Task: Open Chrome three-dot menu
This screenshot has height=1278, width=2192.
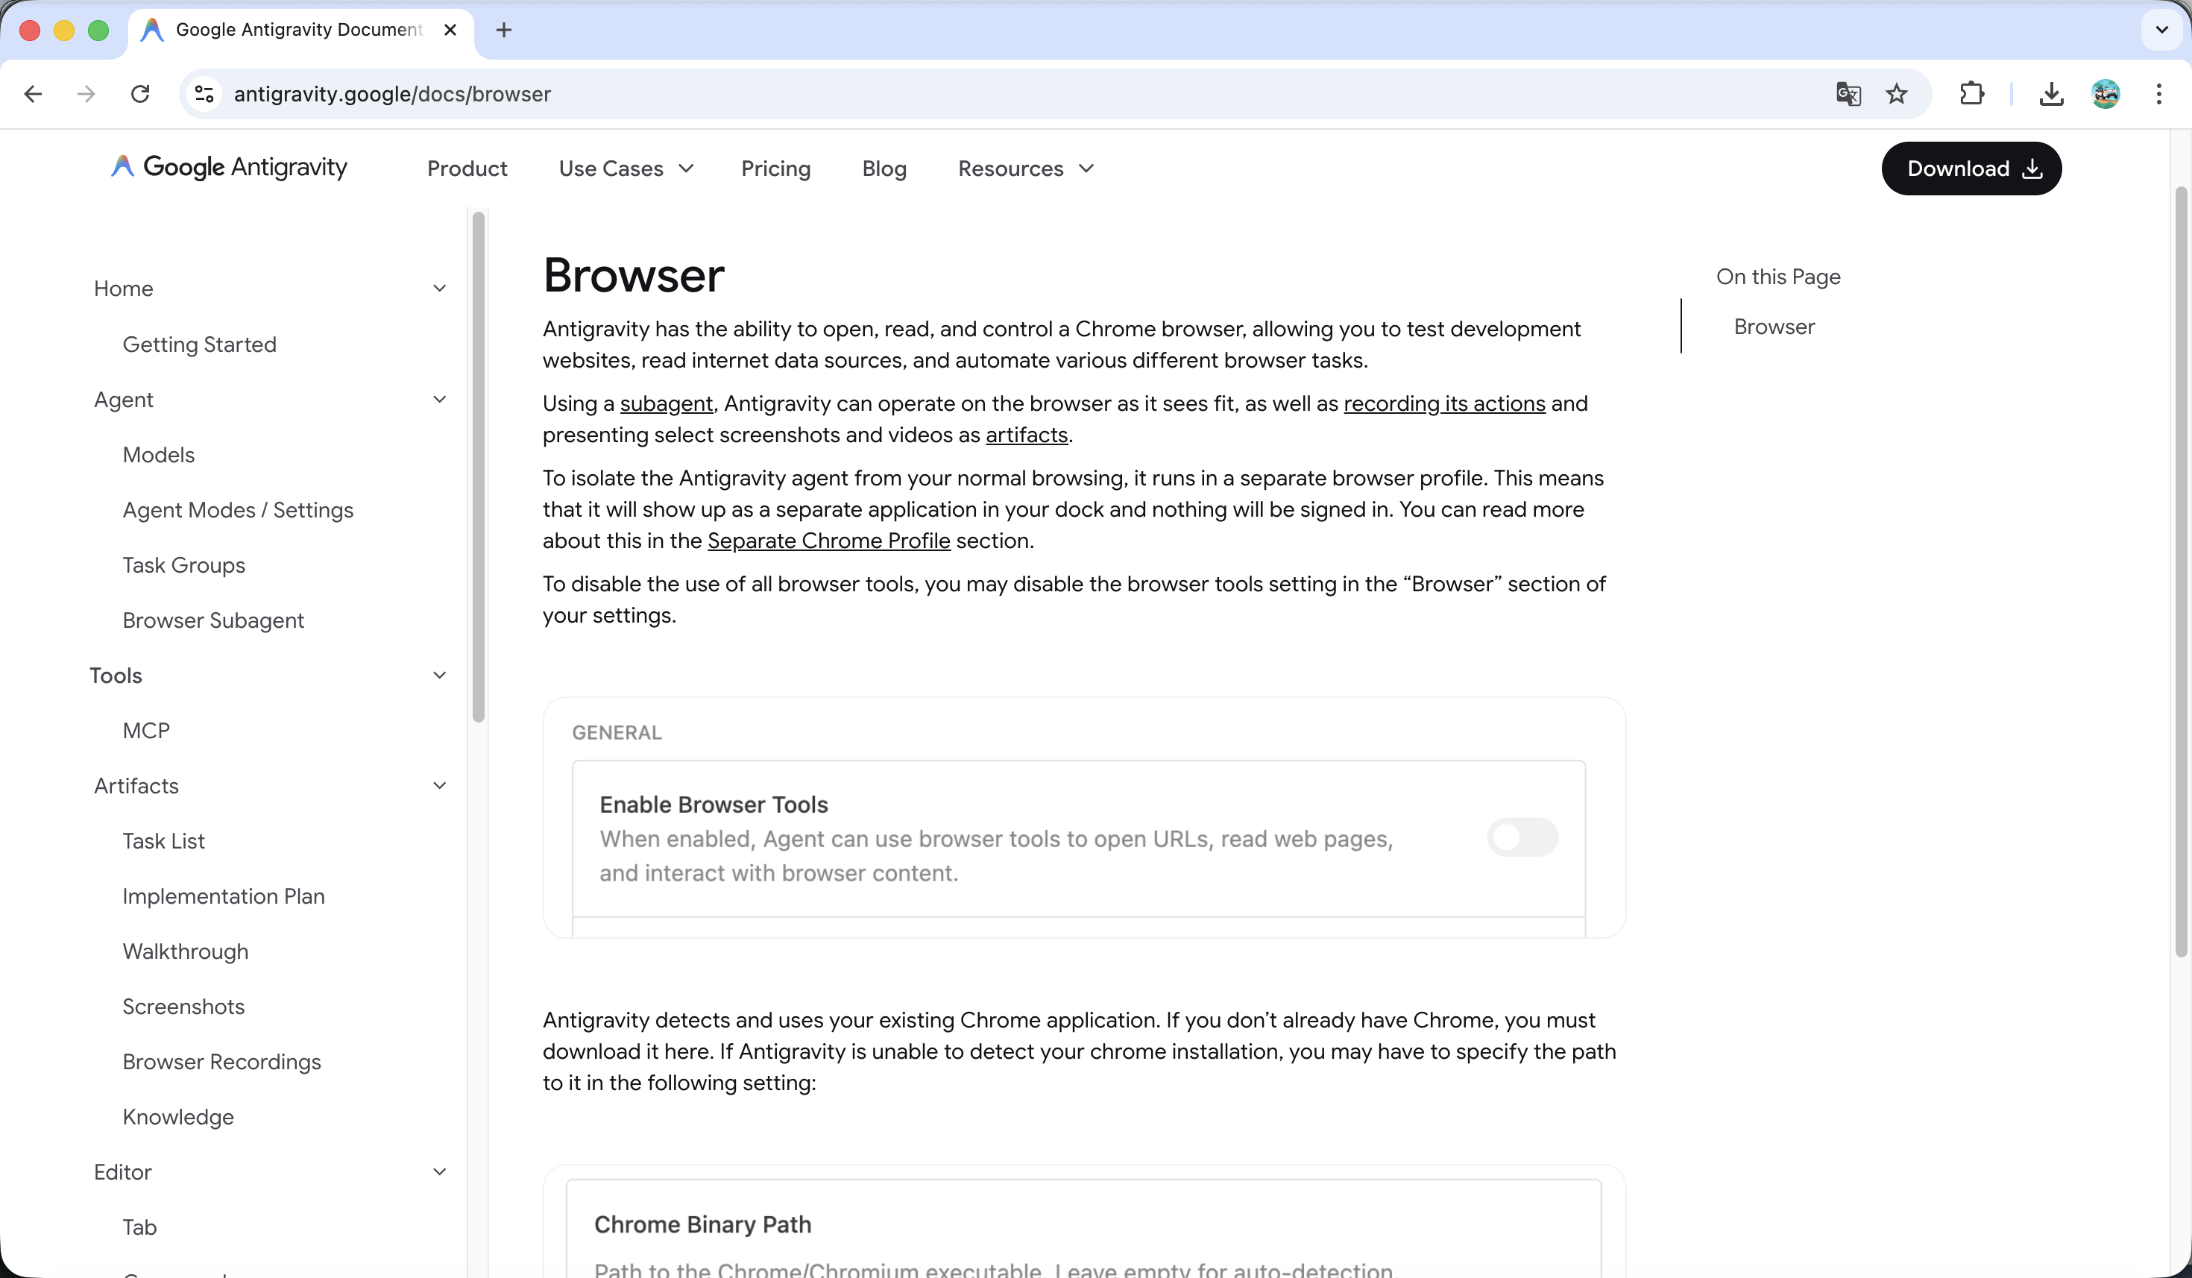Action: point(2159,94)
